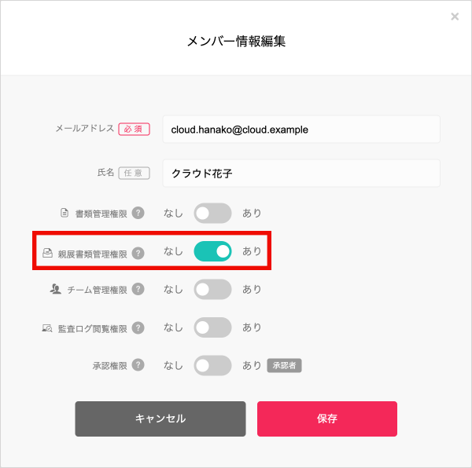Close the メンバー情報編集 dialog
The width and height of the screenshot is (472, 468).
click(455, 16)
